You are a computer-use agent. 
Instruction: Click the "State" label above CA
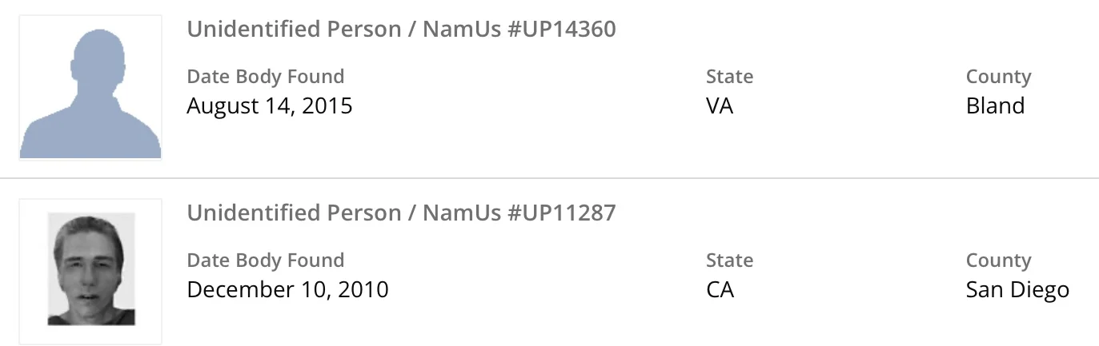[x=729, y=260]
